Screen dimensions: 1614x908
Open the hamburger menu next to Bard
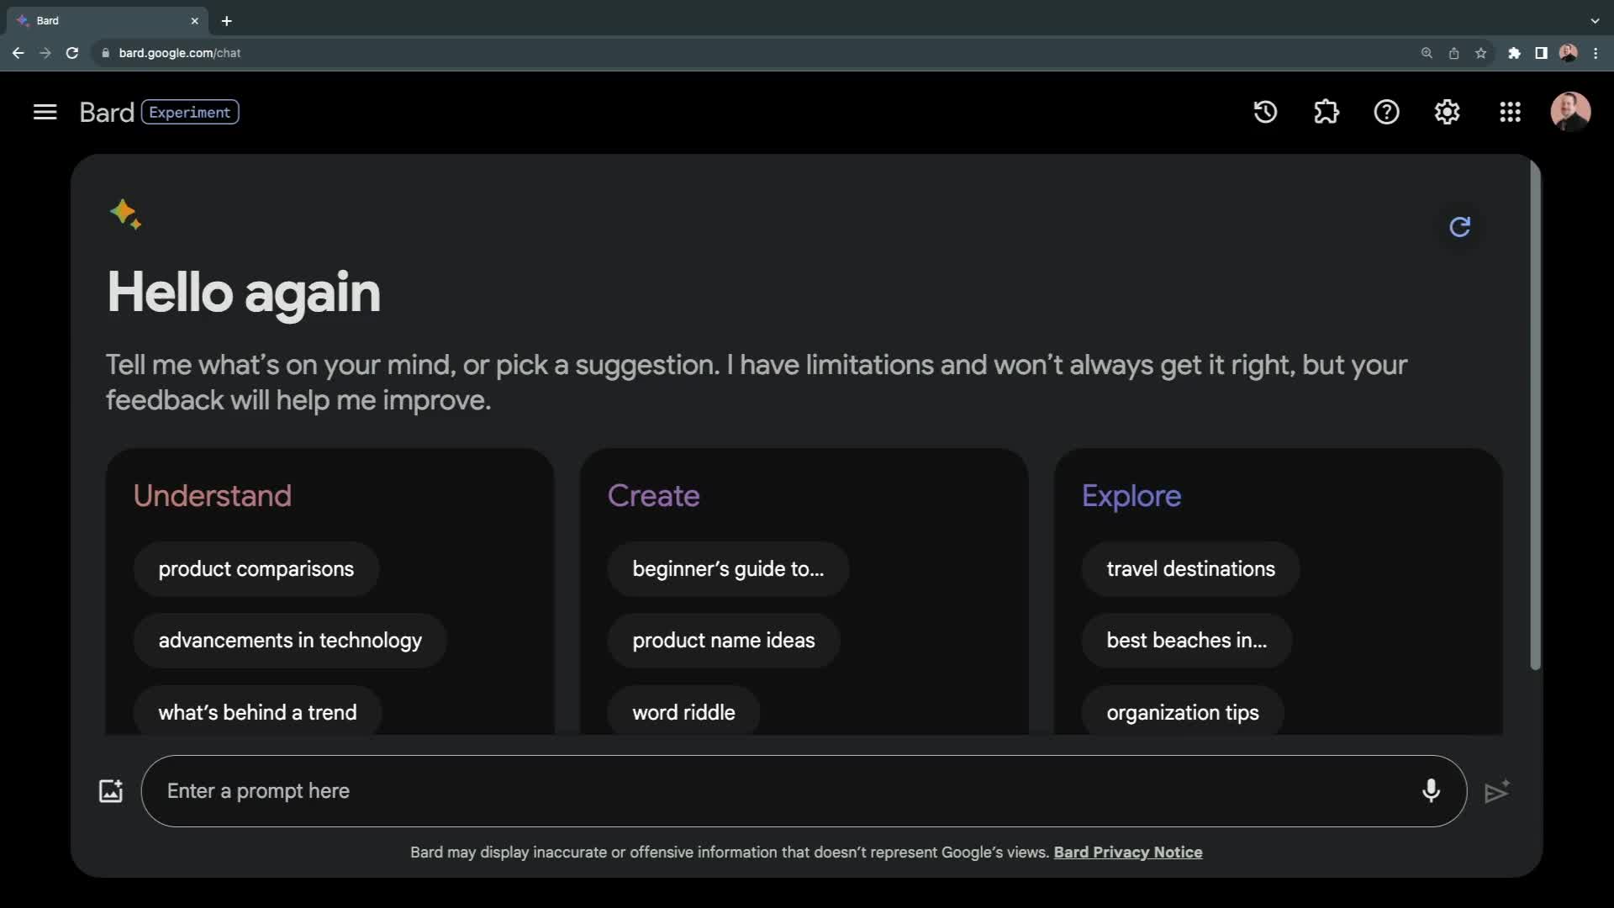tap(45, 112)
